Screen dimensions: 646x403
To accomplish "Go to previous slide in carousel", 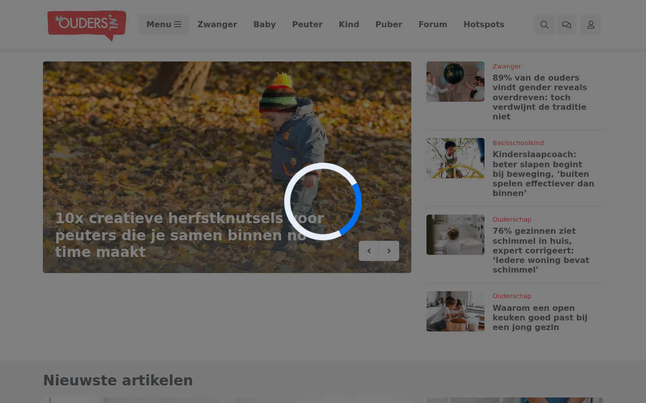I will (x=369, y=251).
